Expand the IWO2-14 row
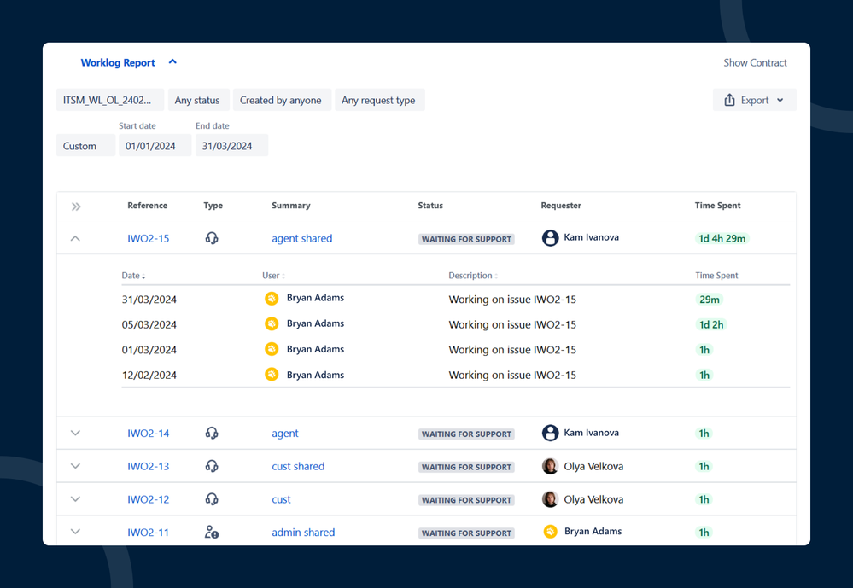This screenshot has height=588, width=853. (75, 434)
